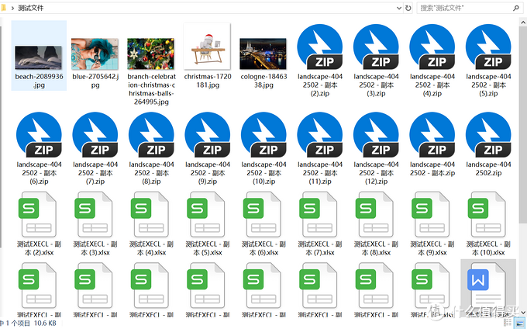
Task: Select landscape-4042502 - 副本 (2).zip archive icon
Action: pyautogui.click(x=319, y=47)
